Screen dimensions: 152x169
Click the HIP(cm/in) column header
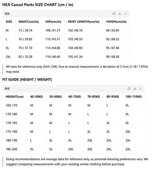coord(53,22)
